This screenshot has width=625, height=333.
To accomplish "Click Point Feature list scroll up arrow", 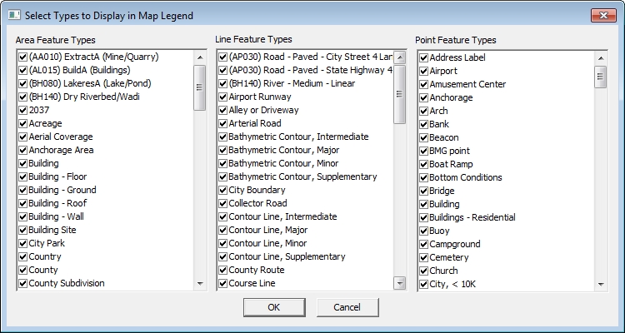I will (600, 57).
